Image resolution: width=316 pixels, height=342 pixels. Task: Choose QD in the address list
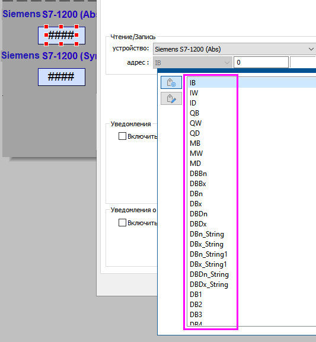[252, 133]
